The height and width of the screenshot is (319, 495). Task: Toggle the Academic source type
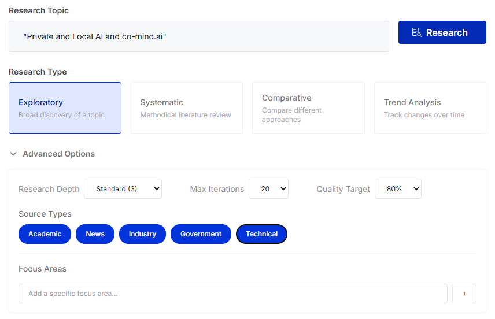click(x=45, y=234)
